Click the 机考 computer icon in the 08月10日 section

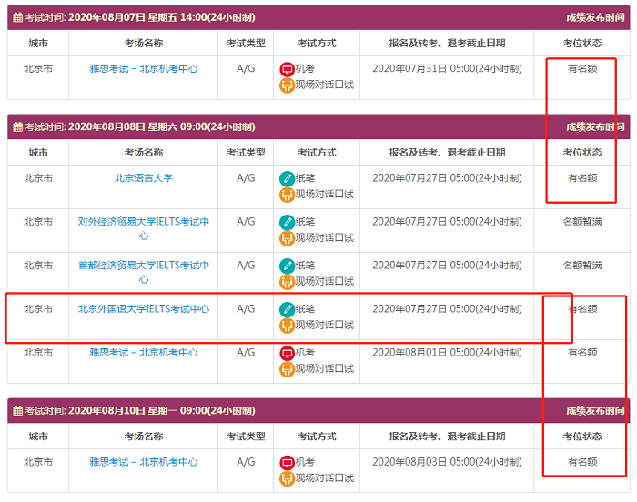pos(287,462)
